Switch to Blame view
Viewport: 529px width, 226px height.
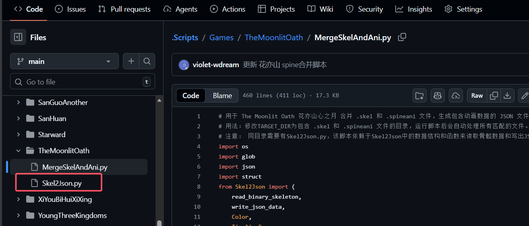pyautogui.click(x=222, y=96)
